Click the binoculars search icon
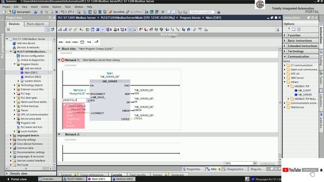Screen dimensions: 324x182 coord(219,12)
